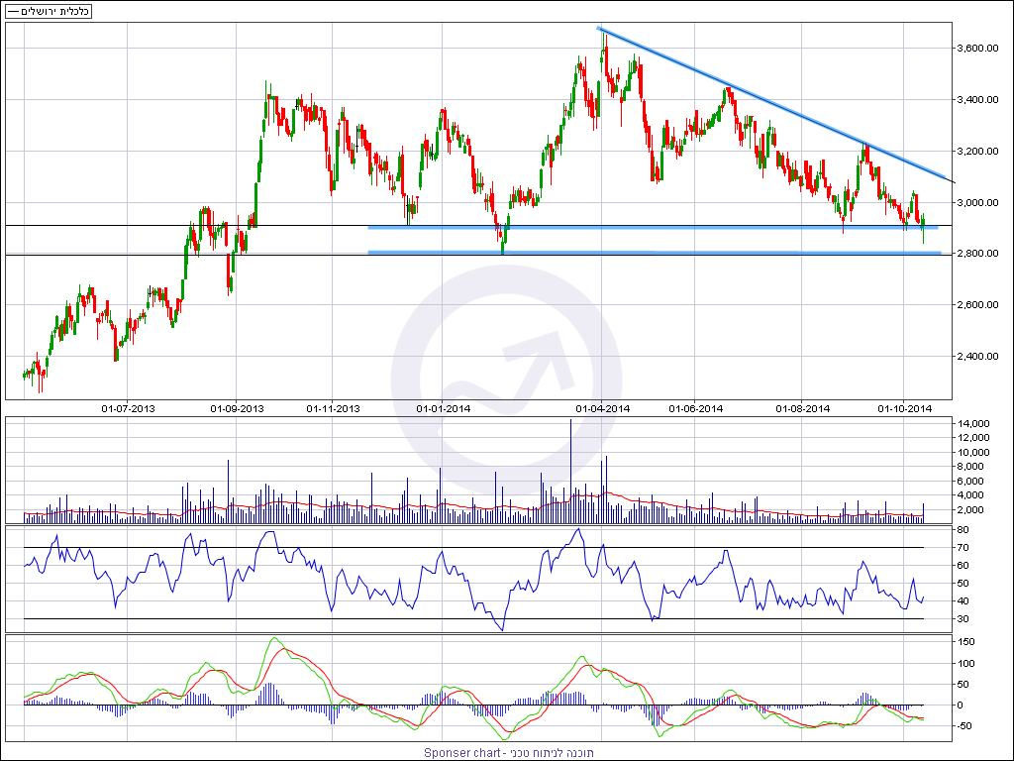Viewport: 1014px width, 761px height.
Task: Click the MACD 150 scale label
Action: 965,641
